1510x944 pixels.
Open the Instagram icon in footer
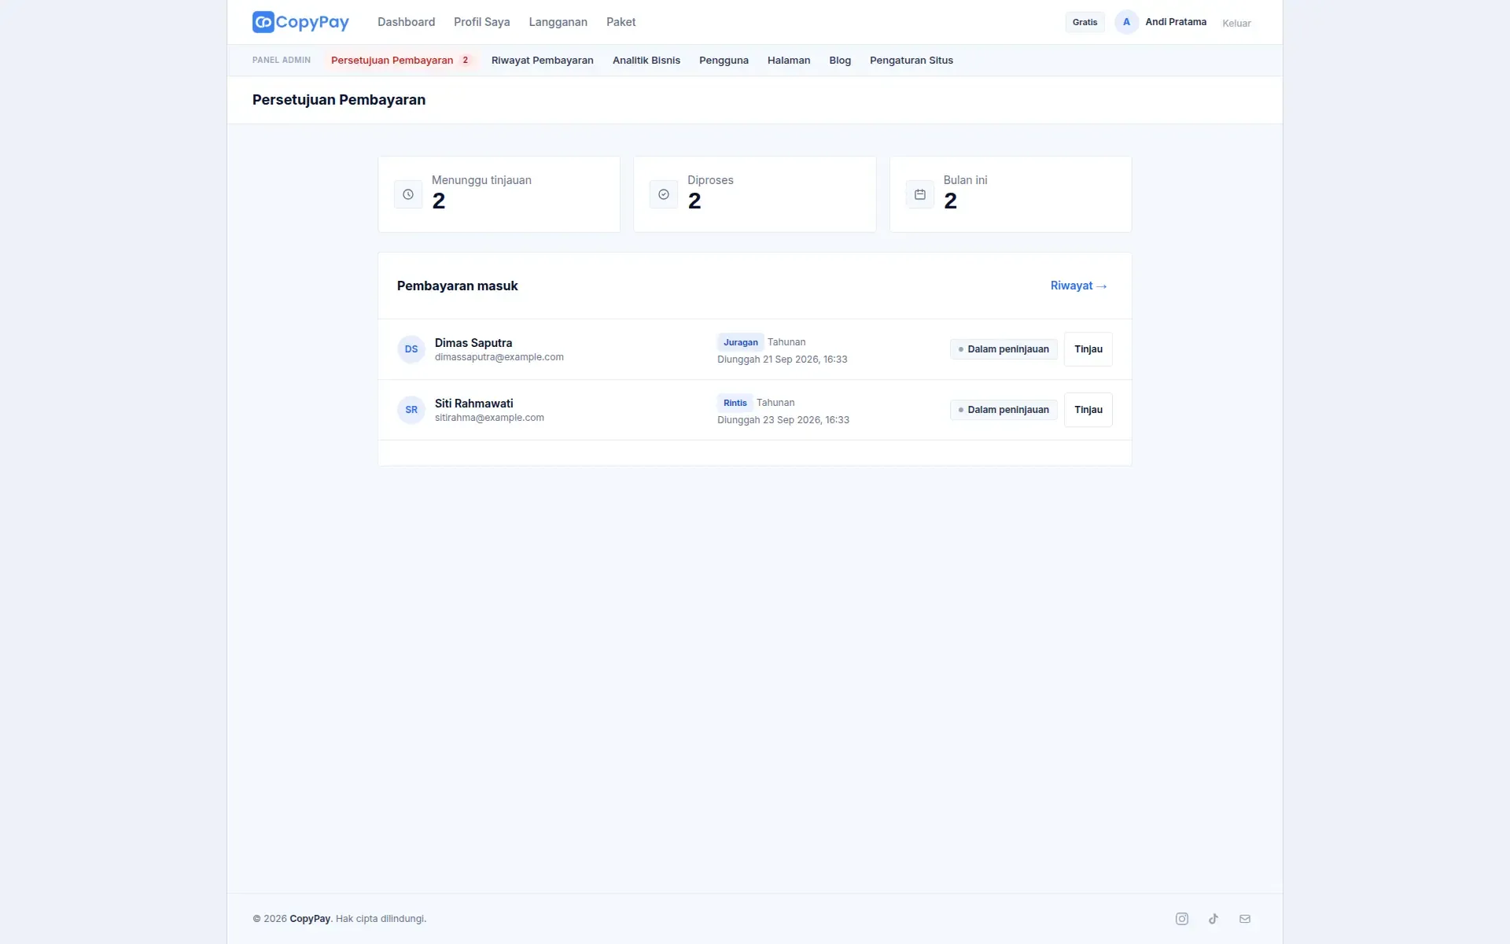(x=1182, y=919)
